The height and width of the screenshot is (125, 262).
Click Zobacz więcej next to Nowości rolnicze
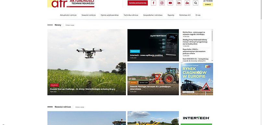pyautogui.click(x=80, y=107)
